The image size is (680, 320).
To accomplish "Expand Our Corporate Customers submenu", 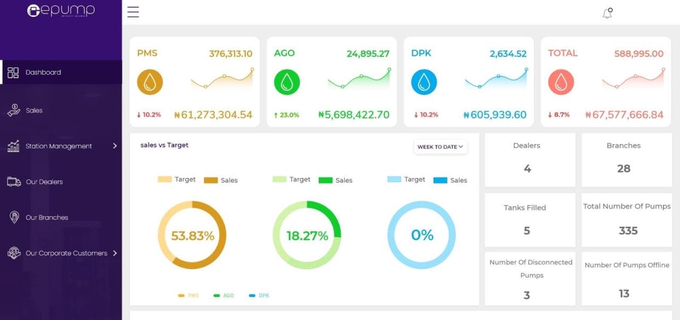I will (115, 253).
